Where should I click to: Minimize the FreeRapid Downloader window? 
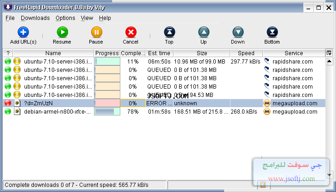tap(309, 8)
